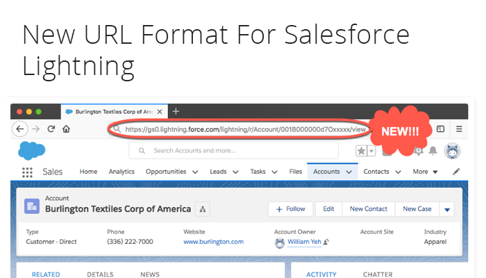Click the Sales app name label
Image resolution: width=486 pixels, height=278 pixels.
point(52,172)
